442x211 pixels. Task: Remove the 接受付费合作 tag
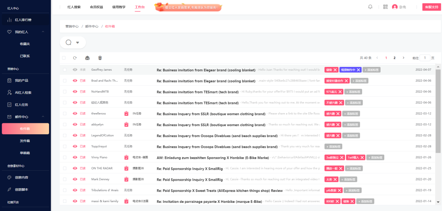click(347, 81)
